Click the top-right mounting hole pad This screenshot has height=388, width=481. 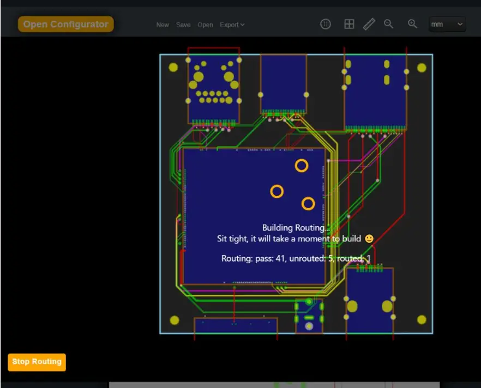(422, 68)
